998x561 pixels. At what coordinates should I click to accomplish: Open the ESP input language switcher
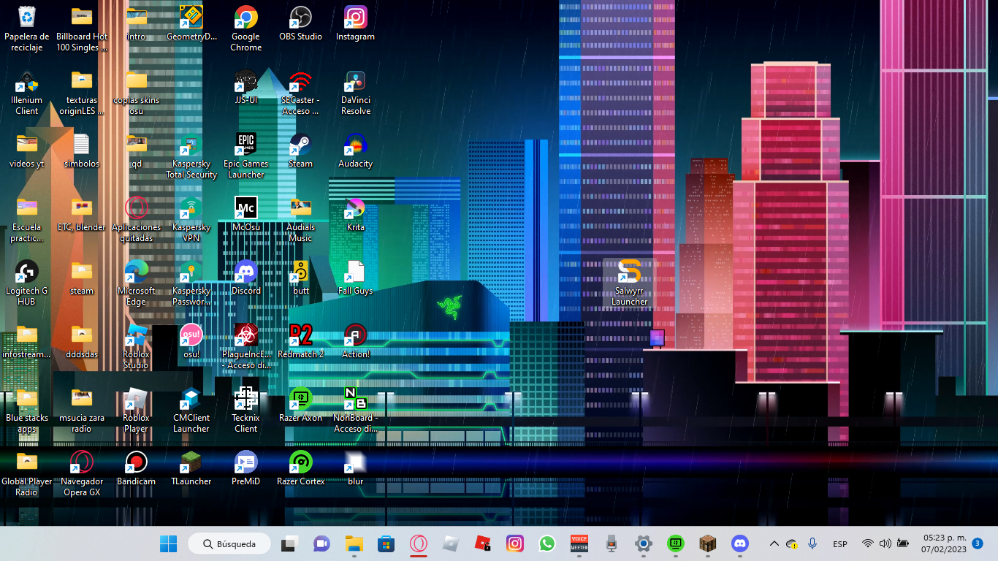point(840,544)
